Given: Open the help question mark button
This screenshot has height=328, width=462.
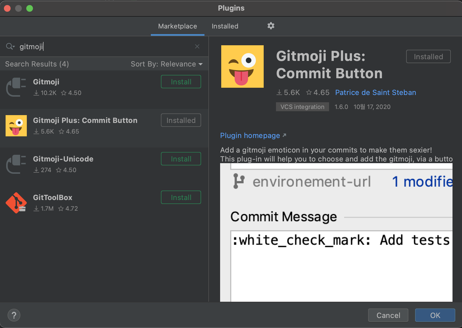Looking at the screenshot, I should pyautogui.click(x=14, y=315).
